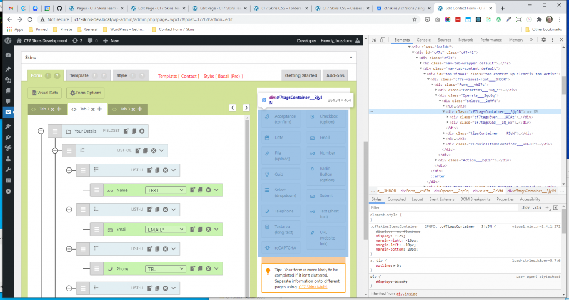The image size is (569, 300).
Task: Toggle the .cls class editor
Action: (x=537, y=207)
